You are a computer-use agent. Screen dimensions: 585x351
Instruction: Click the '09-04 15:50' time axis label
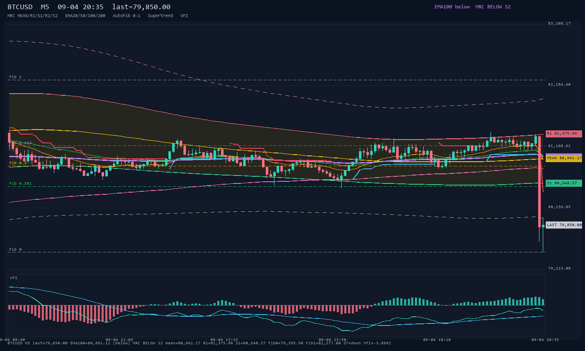click(332, 340)
